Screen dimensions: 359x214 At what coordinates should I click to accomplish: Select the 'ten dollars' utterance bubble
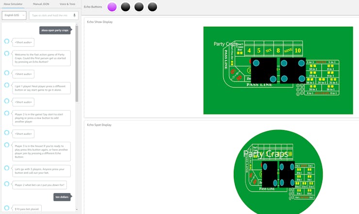(x=62, y=197)
